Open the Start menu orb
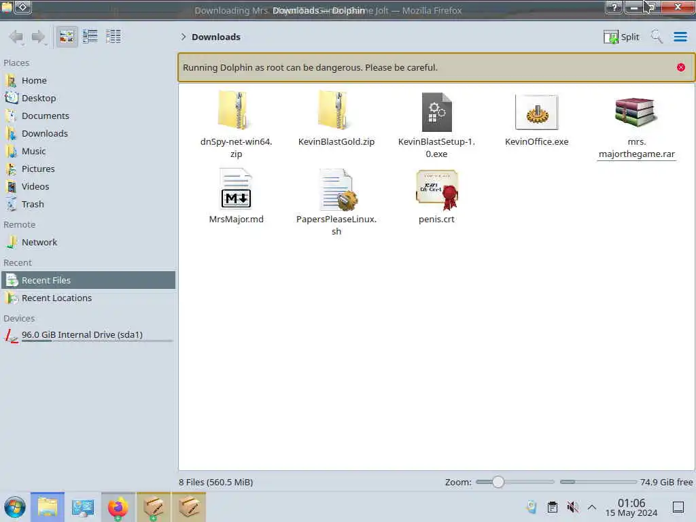 [15, 507]
